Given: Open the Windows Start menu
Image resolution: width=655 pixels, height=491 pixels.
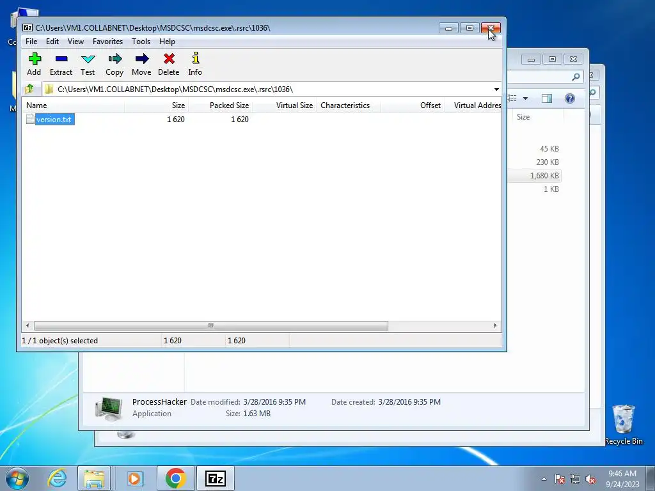Looking at the screenshot, I should pyautogui.click(x=17, y=478).
